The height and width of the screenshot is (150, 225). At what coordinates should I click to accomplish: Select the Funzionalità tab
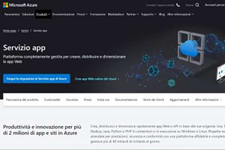coord(52,100)
